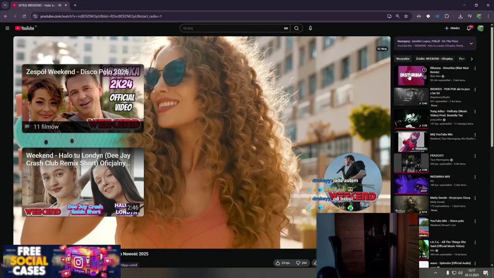Screen dimensions: 494x278
Task: Open options for YouTube Mix – Disco polo
Action: pyautogui.click(x=475, y=221)
